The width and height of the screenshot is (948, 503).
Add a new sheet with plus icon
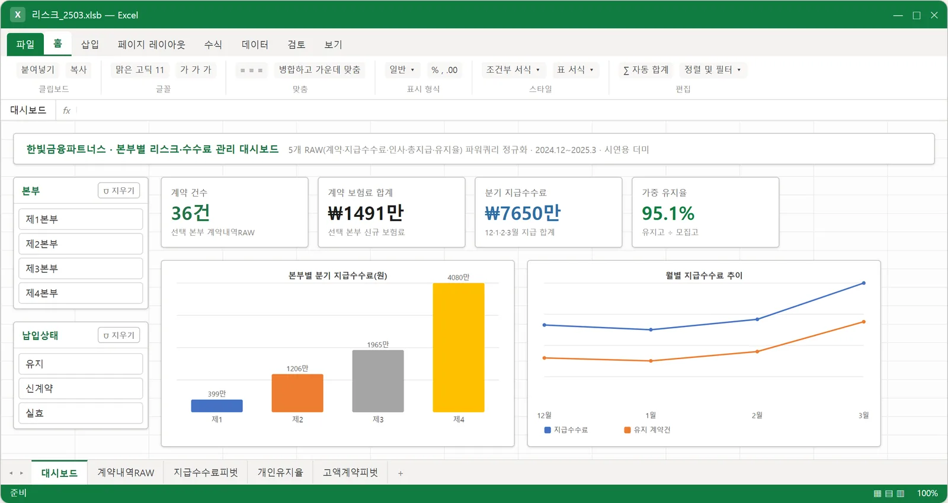[x=401, y=473]
